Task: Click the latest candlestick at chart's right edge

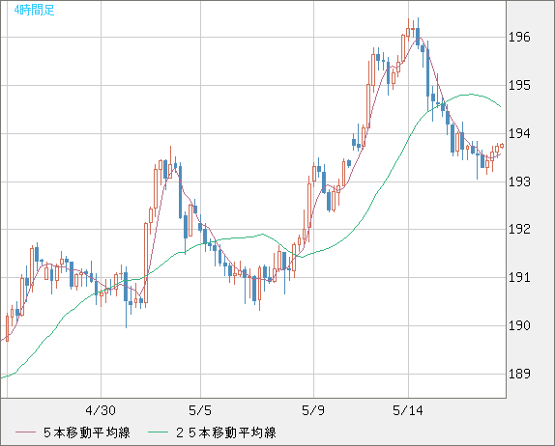Action: pos(502,146)
